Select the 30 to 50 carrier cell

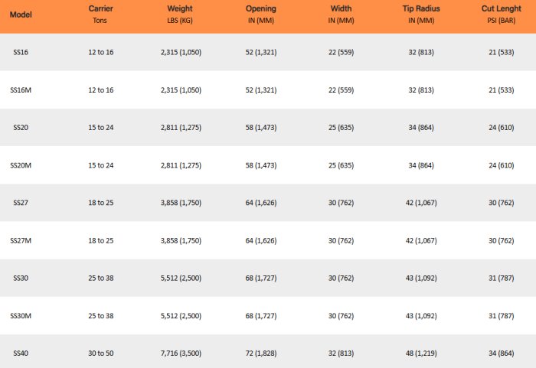100,353
